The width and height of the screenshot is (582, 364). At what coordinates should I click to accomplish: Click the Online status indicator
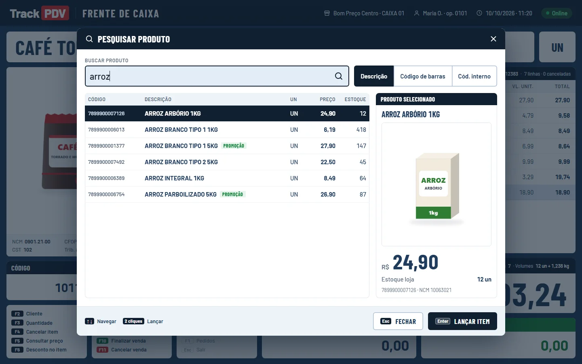[x=557, y=13]
